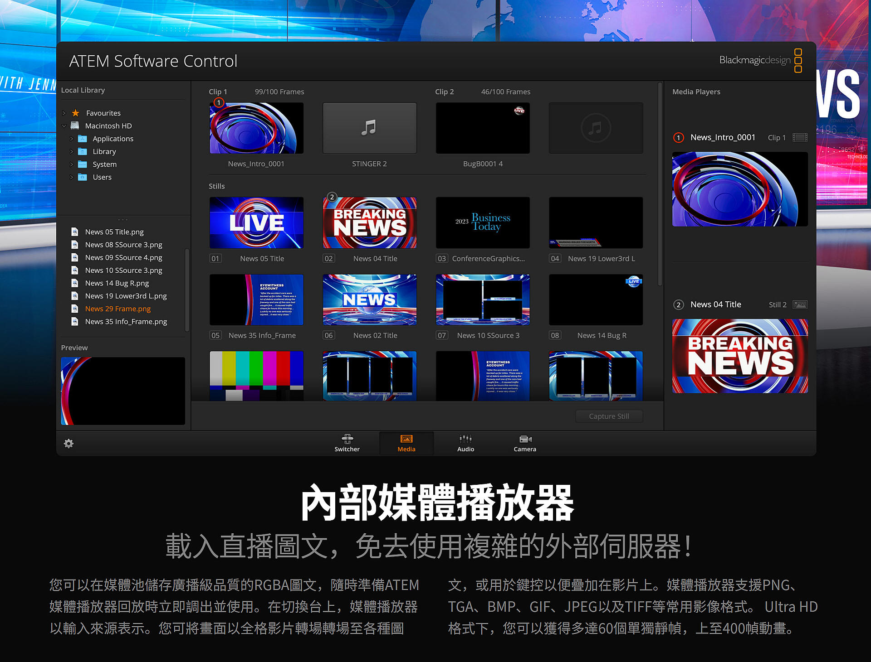
Task: Select the News 05 Title LIVE still
Action: pyautogui.click(x=257, y=222)
